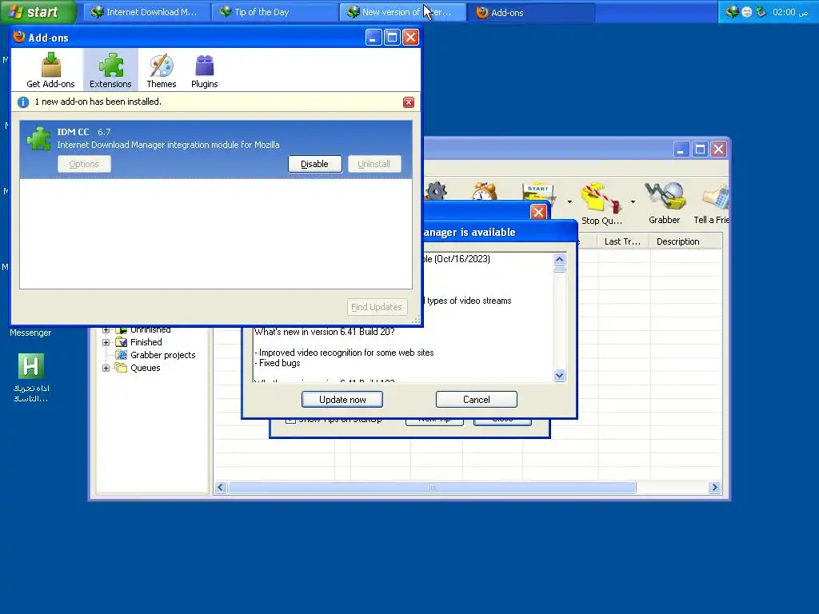The width and height of the screenshot is (819, 614).
Task: Select Grabber projects in the category tree
Action: 163,355
